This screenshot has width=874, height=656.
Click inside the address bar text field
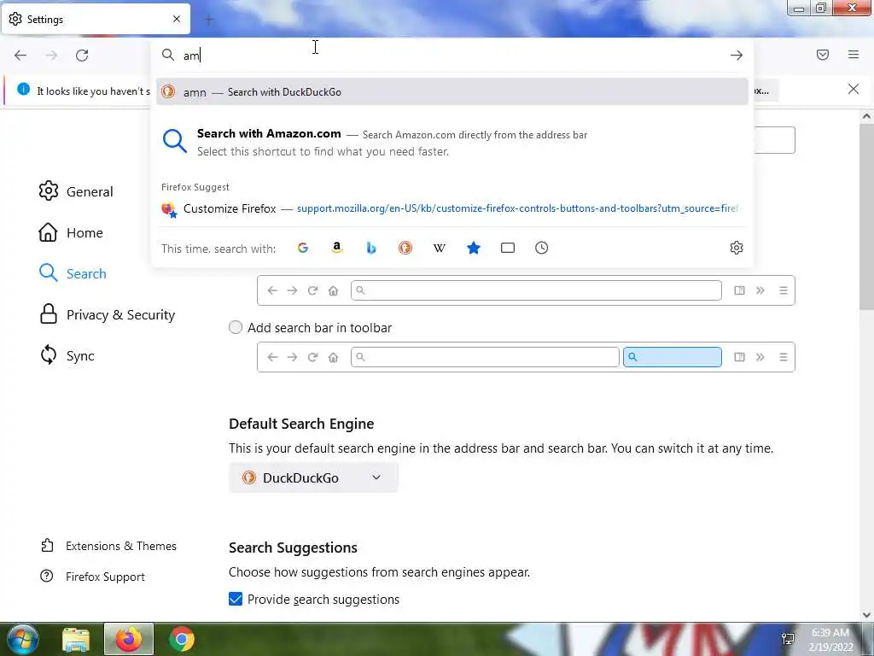[x=452, y=56]
